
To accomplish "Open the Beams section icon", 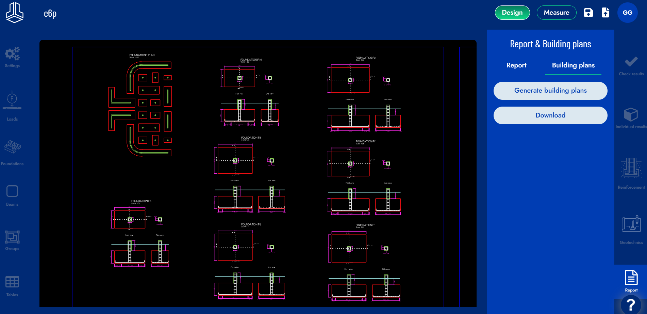I will pyautogui.click(x=12, y=191).
